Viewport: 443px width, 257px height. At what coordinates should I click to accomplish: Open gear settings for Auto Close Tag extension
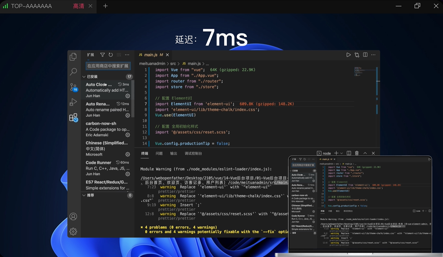[127, 96]
